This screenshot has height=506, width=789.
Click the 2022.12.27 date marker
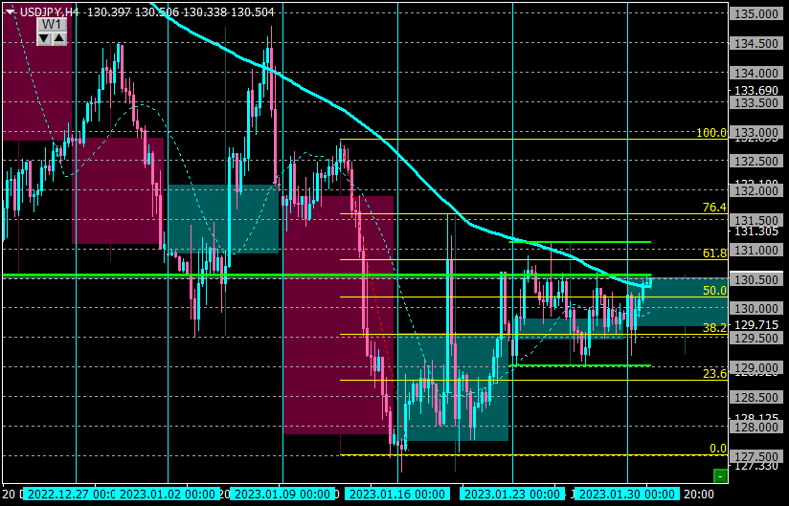[69, 494]
